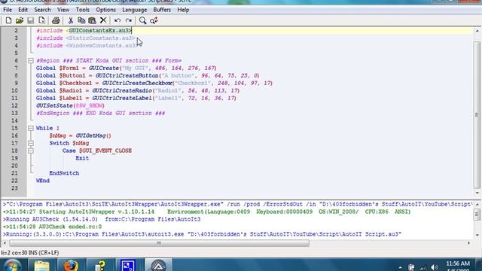Viewport: 482px width, 271px height.
Task: Copy selection with the toolbar copy icon
Action: tap(81, 20)
